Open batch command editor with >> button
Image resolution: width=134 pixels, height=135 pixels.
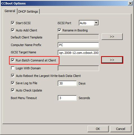coord(112,60)
